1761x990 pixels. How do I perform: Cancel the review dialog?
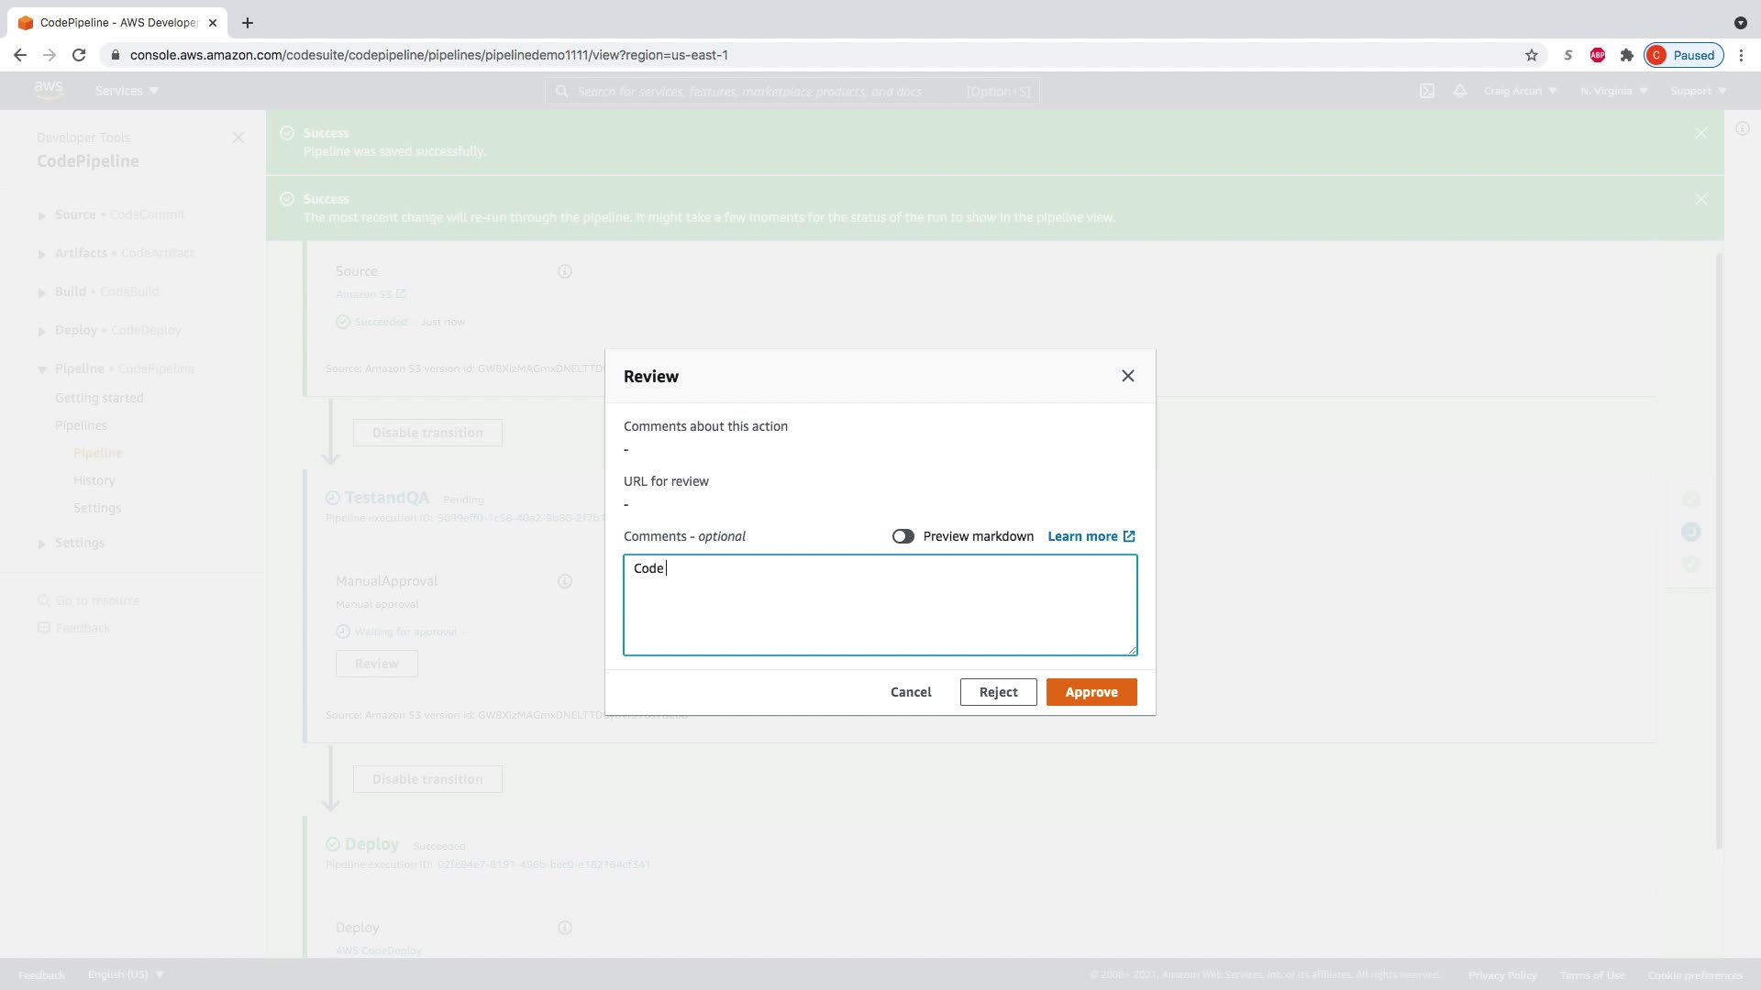coord(910,692)
